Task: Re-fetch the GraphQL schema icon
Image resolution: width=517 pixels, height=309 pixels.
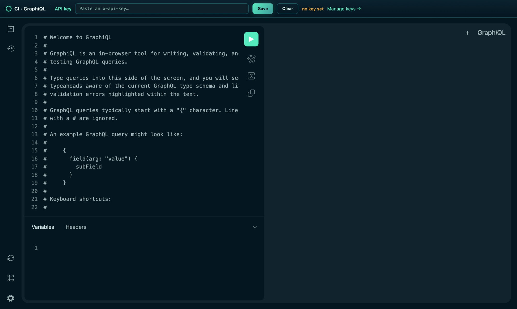Action: tap(11, 258)
